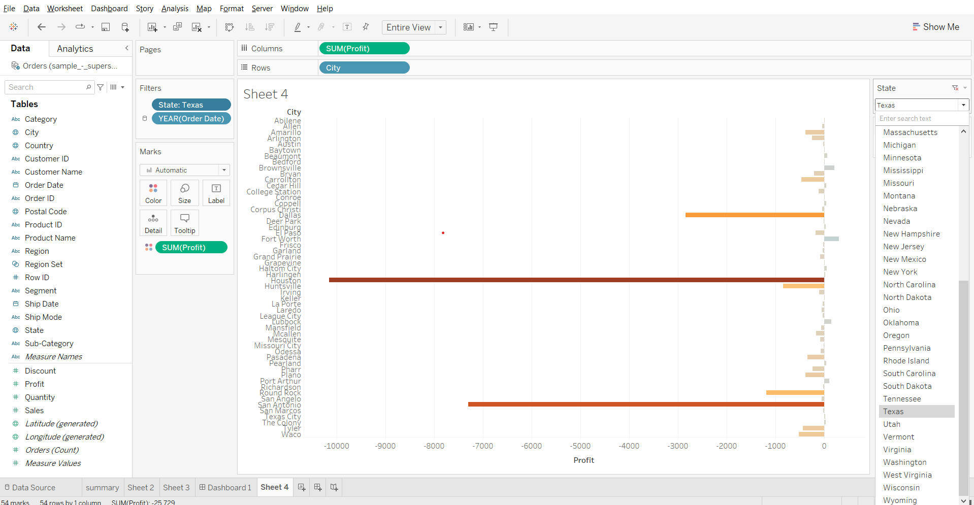This screenshot has height=505, width=974.
Task: Click the Save workbook icon
Action: tap(106, 27)
